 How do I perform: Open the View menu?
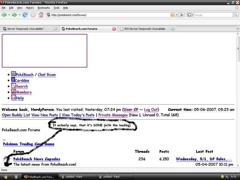tap(19, 8)
